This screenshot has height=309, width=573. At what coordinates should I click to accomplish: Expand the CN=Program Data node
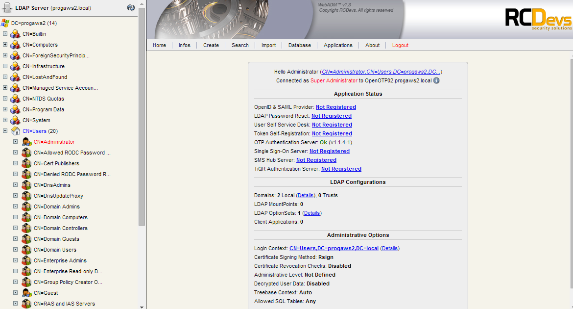[x=5, y=109]
